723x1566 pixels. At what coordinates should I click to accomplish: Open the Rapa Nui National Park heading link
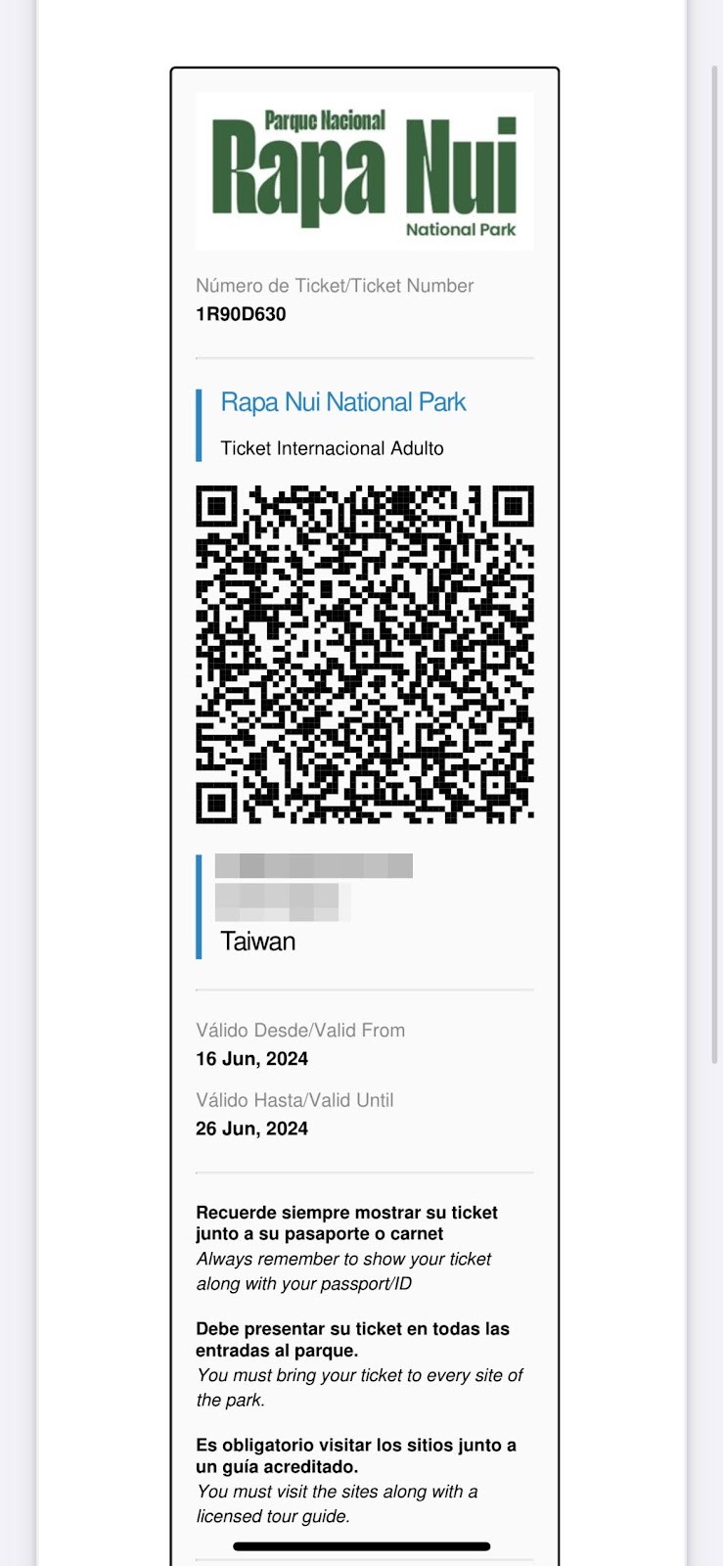tap(343, 402)
